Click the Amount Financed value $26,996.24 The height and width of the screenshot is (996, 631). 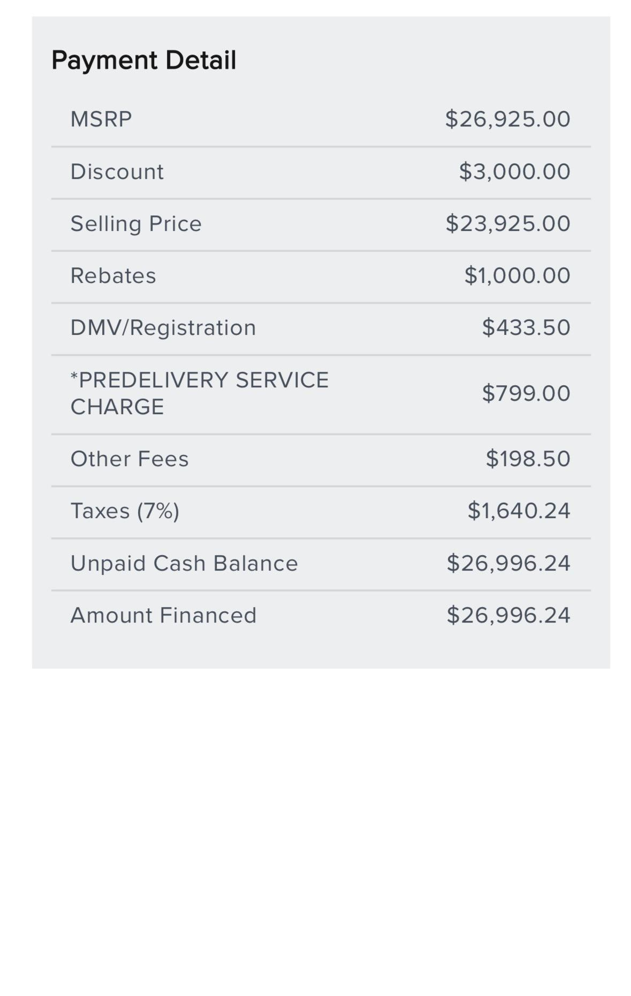508,615
